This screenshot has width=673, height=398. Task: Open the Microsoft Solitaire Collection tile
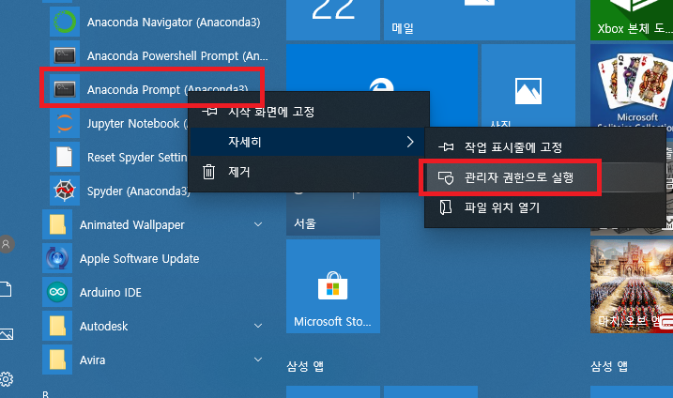pos(632,85)
